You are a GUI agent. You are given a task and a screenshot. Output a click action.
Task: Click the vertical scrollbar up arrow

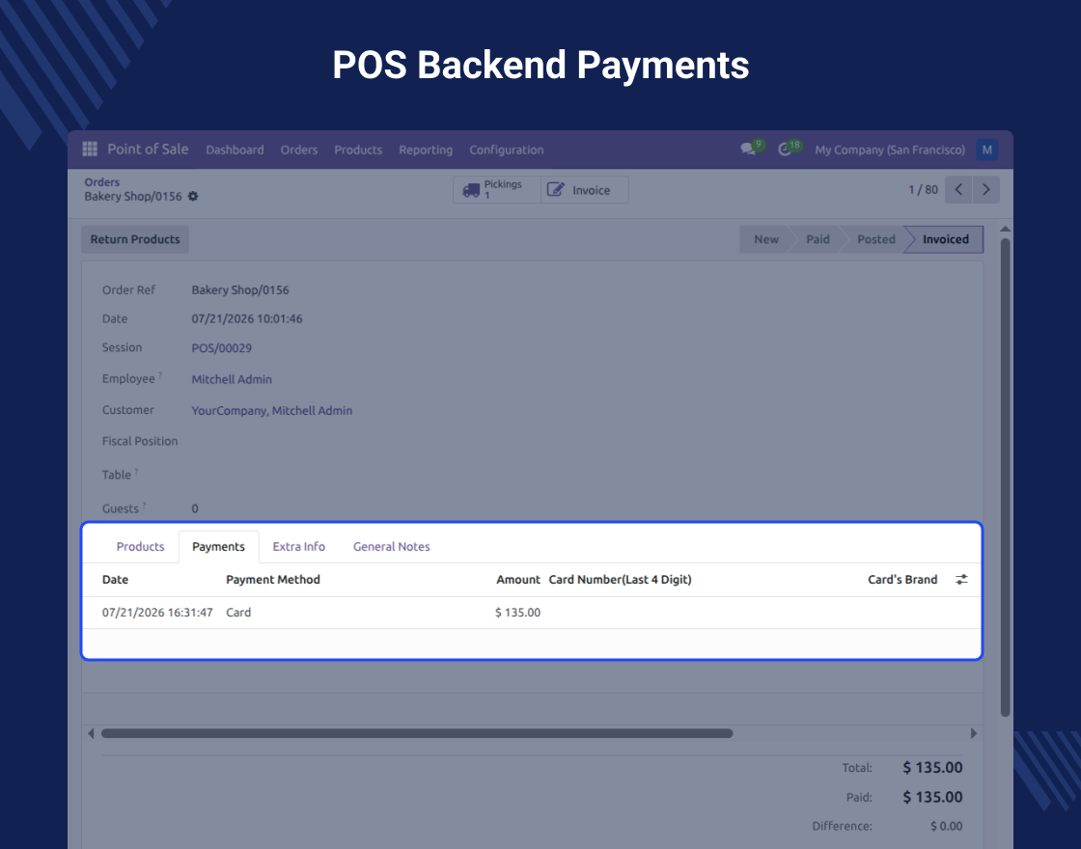click(x=1005, y=229)
